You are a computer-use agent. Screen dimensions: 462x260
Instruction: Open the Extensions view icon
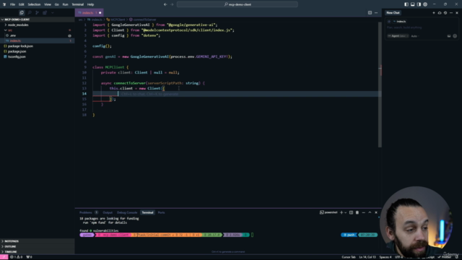pos(45,13)
